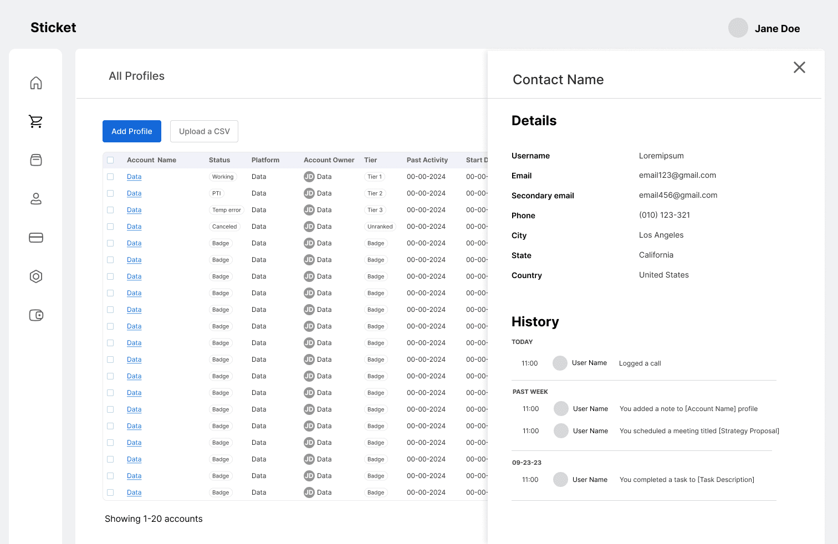838x544 pixels.
Task: Click the email456@gmail.com secondary email
Action: (678, 195)
